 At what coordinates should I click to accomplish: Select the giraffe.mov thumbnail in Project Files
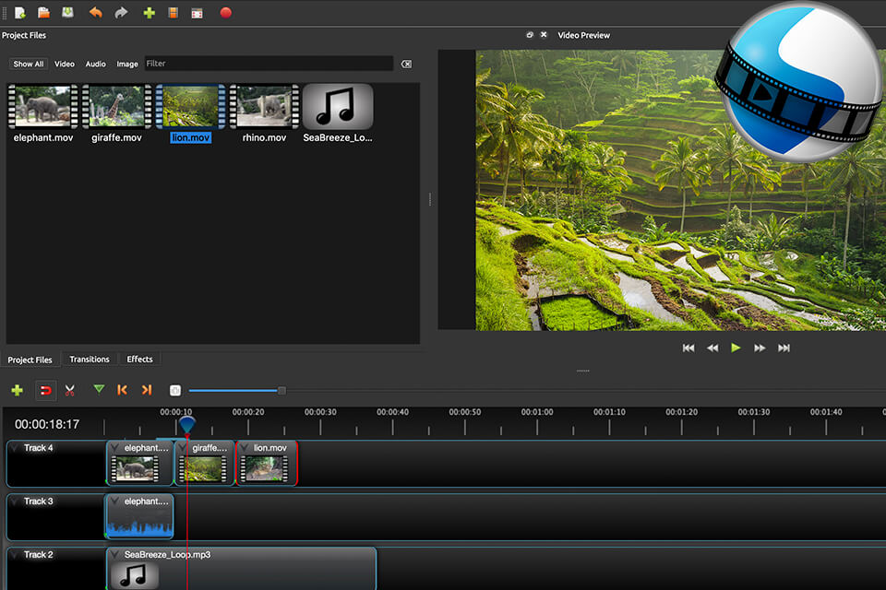(x=115, y=106)
